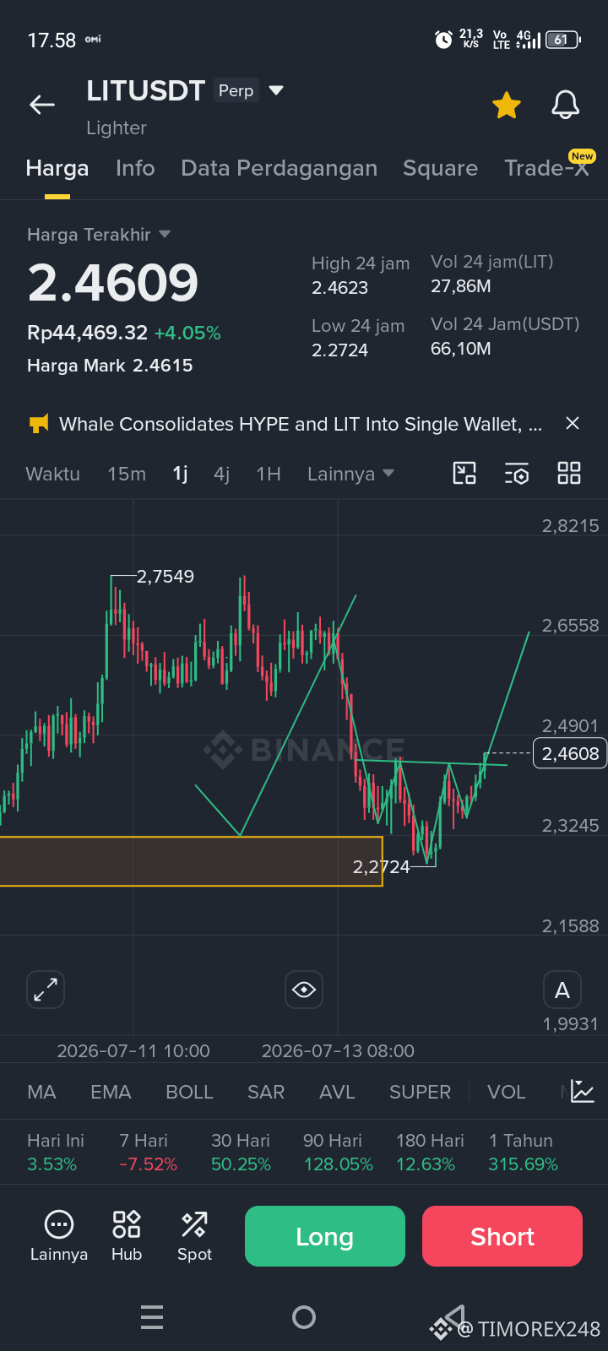Select the 4j timeframe

(222, 474)
